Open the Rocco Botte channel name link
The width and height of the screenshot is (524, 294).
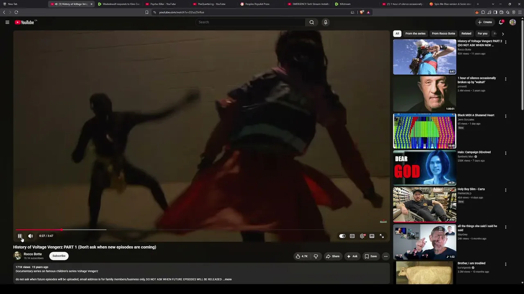point(33,254)
